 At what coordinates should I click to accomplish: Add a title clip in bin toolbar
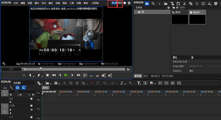[172, 3]
